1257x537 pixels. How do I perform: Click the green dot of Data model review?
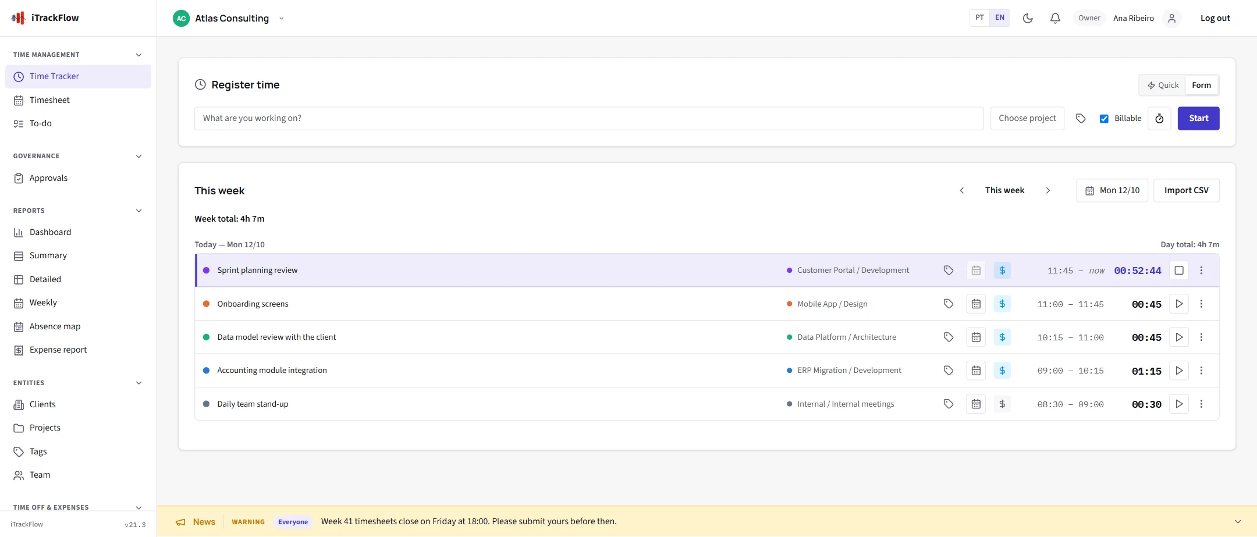point(206,337)
